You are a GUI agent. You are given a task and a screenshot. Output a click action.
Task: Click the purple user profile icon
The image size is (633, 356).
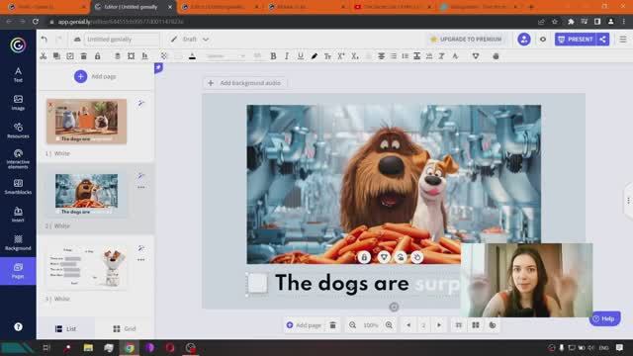point(524,40)
